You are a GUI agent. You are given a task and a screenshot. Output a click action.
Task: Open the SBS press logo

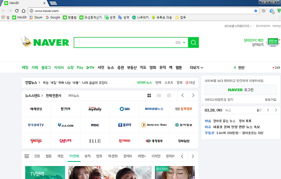[x=125, y=109]
